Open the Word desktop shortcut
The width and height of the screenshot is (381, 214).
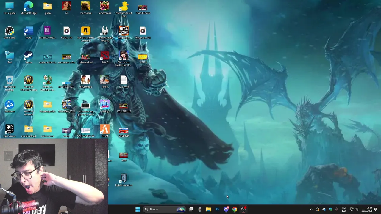(29, 33)
